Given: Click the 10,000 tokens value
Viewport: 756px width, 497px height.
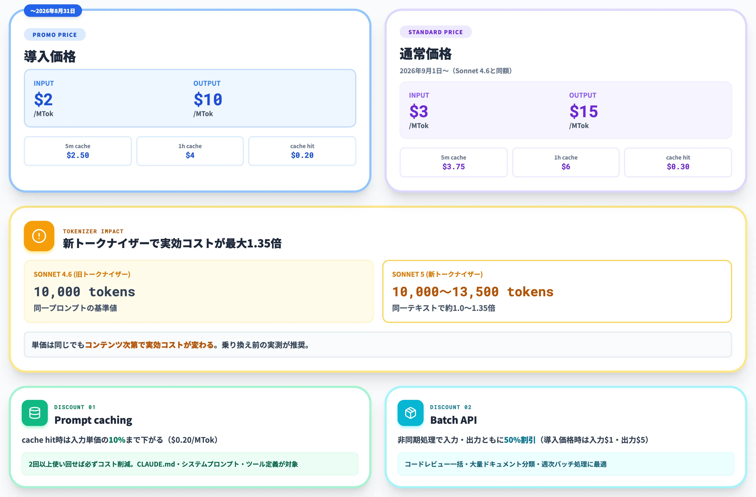Looking at the screenshot, I should (x=84, y=292).
